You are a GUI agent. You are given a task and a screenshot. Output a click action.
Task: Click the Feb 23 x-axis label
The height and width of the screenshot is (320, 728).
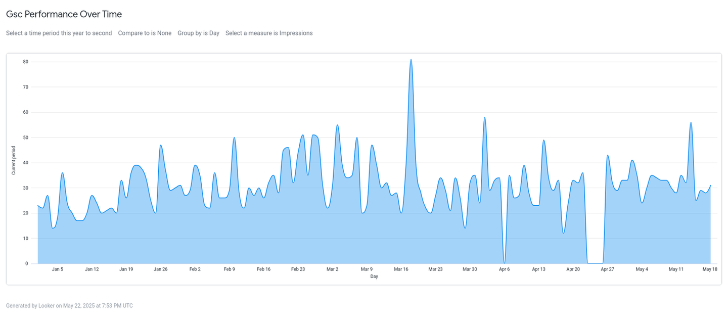298,269
